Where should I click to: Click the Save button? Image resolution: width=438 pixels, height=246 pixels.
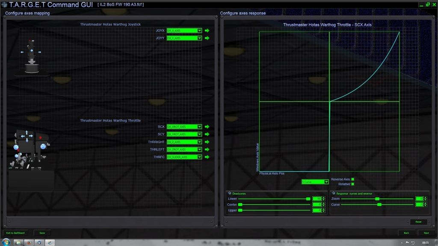click(42, 233)
